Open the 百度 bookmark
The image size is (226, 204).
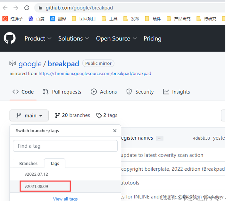click(36, 19)
